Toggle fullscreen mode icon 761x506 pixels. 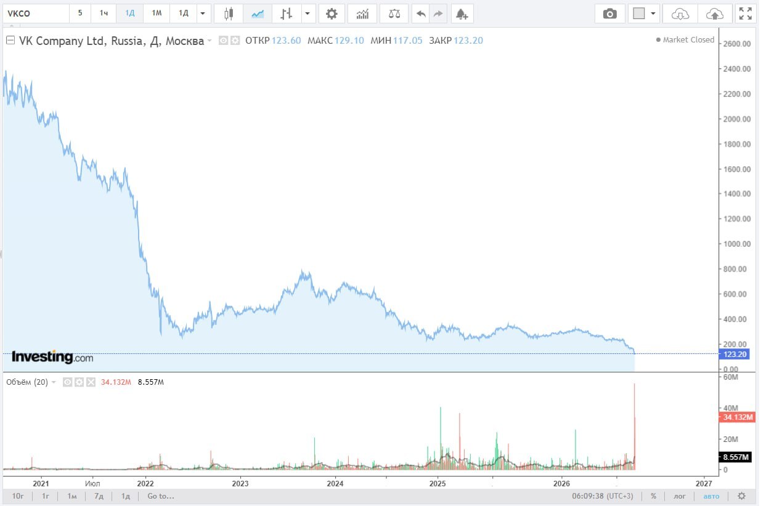745,14
